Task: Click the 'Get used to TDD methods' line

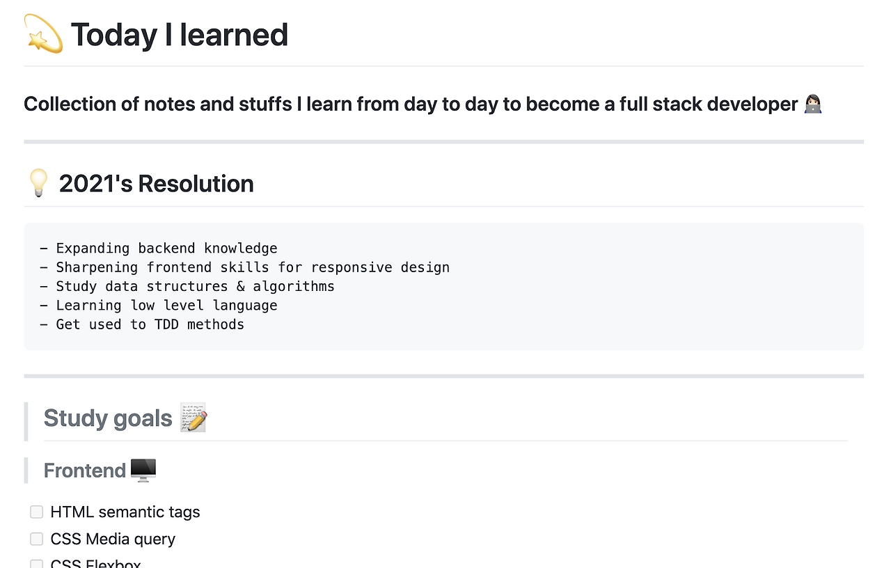Action: coord(142,324)
